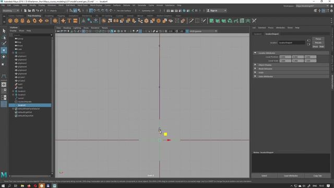The height and width of the screenshot is (188, 334).
Task: Activate the Rotate tool in Tool Box
Action: (4, 57)
